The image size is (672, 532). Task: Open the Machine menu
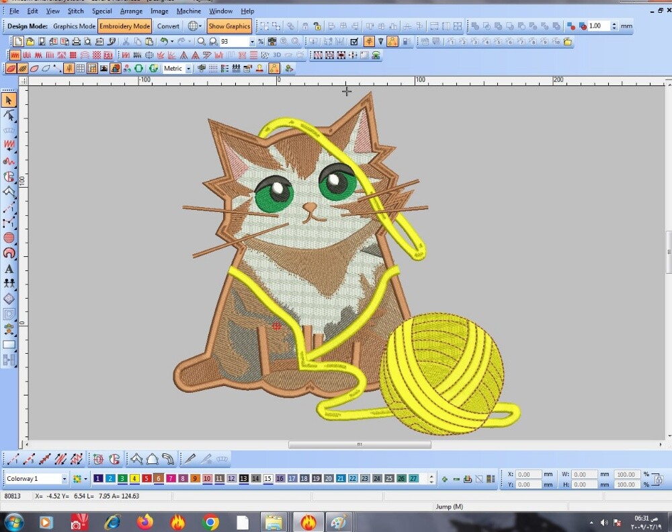(x=189, y=11)
